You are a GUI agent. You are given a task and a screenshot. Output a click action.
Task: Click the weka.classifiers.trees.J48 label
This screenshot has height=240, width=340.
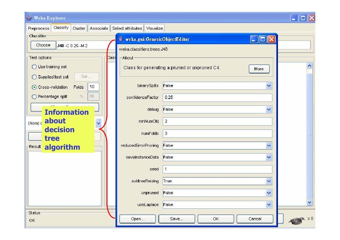coord(143,49)
